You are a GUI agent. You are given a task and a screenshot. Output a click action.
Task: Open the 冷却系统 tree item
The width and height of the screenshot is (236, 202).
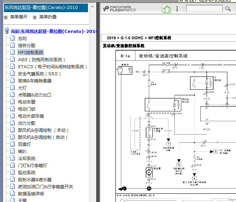point(27,158)
